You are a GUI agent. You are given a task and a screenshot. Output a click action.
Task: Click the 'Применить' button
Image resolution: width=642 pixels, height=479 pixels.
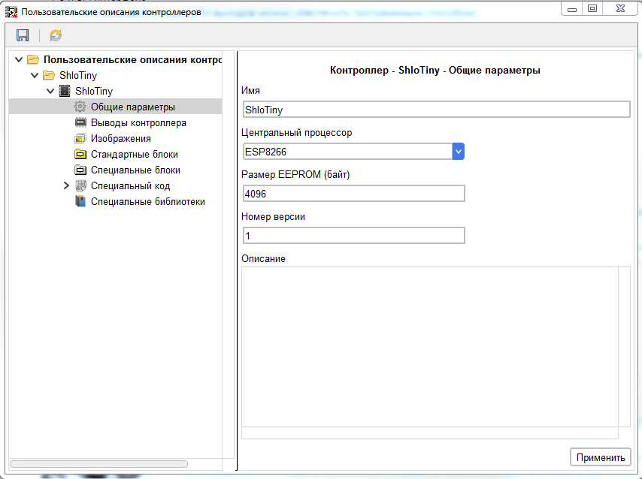click(x=601, y=457)
